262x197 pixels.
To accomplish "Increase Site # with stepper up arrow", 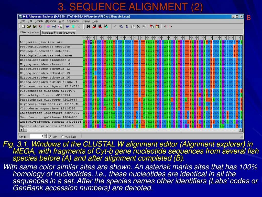I will tap(45, 135).
